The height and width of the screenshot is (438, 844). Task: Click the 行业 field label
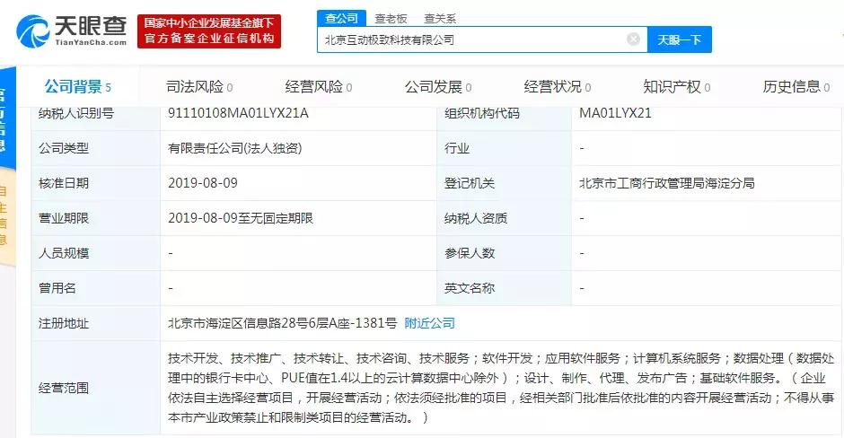[x=456, y=148]
